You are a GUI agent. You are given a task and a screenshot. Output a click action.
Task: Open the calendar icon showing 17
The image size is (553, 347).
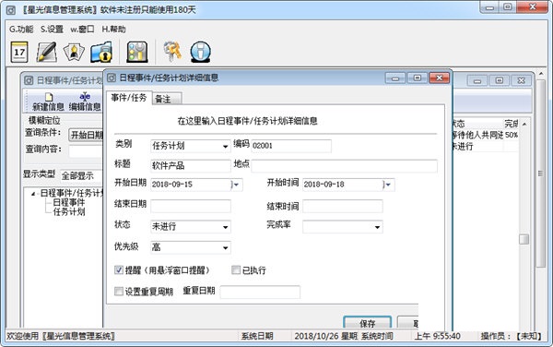[x=19, y=53]
